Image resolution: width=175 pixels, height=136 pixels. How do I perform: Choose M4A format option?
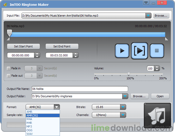click(x=43, y=119)
